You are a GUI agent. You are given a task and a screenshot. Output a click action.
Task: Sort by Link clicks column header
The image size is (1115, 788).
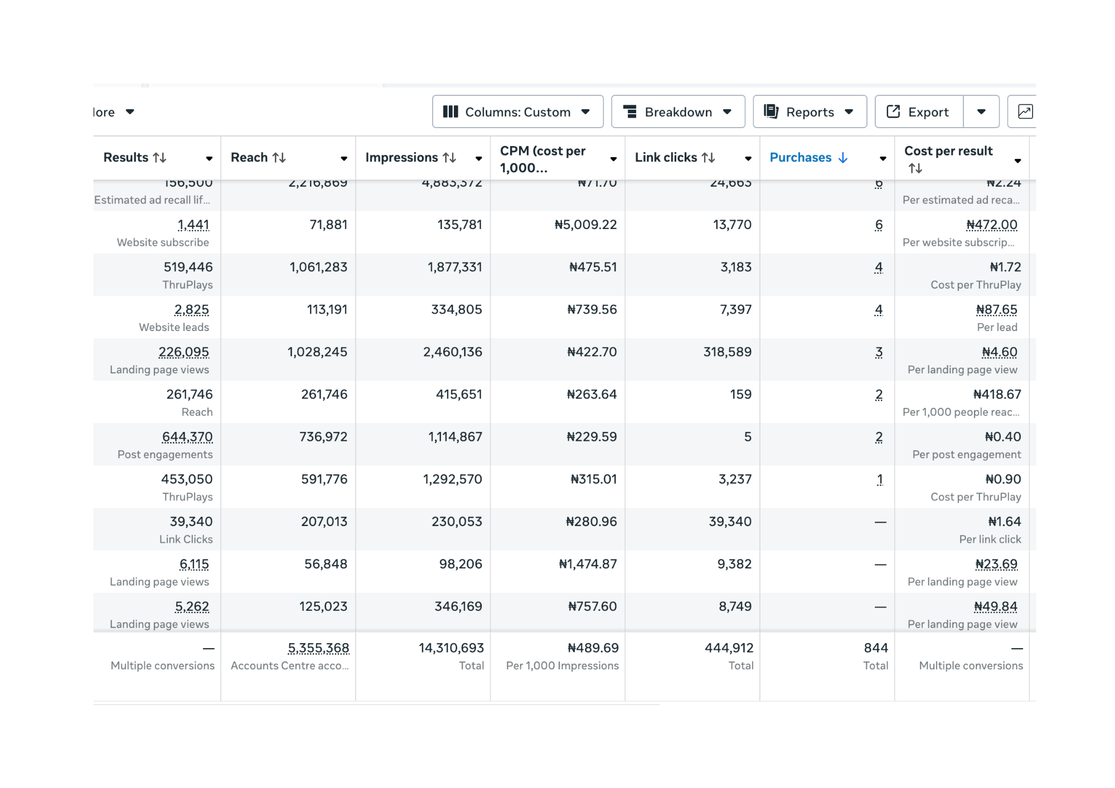point(675,158)
